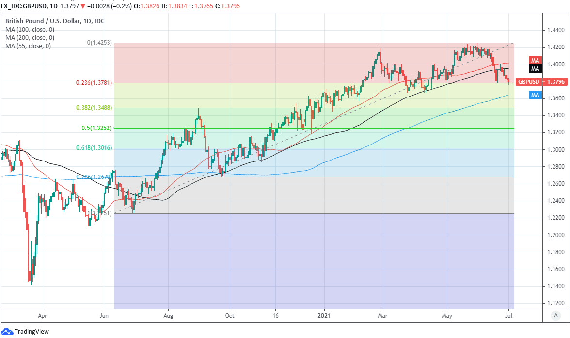Open the MA (100, close, 0) legend entry
This screenshot has width=570, height=338.
[x=30, y=30]
